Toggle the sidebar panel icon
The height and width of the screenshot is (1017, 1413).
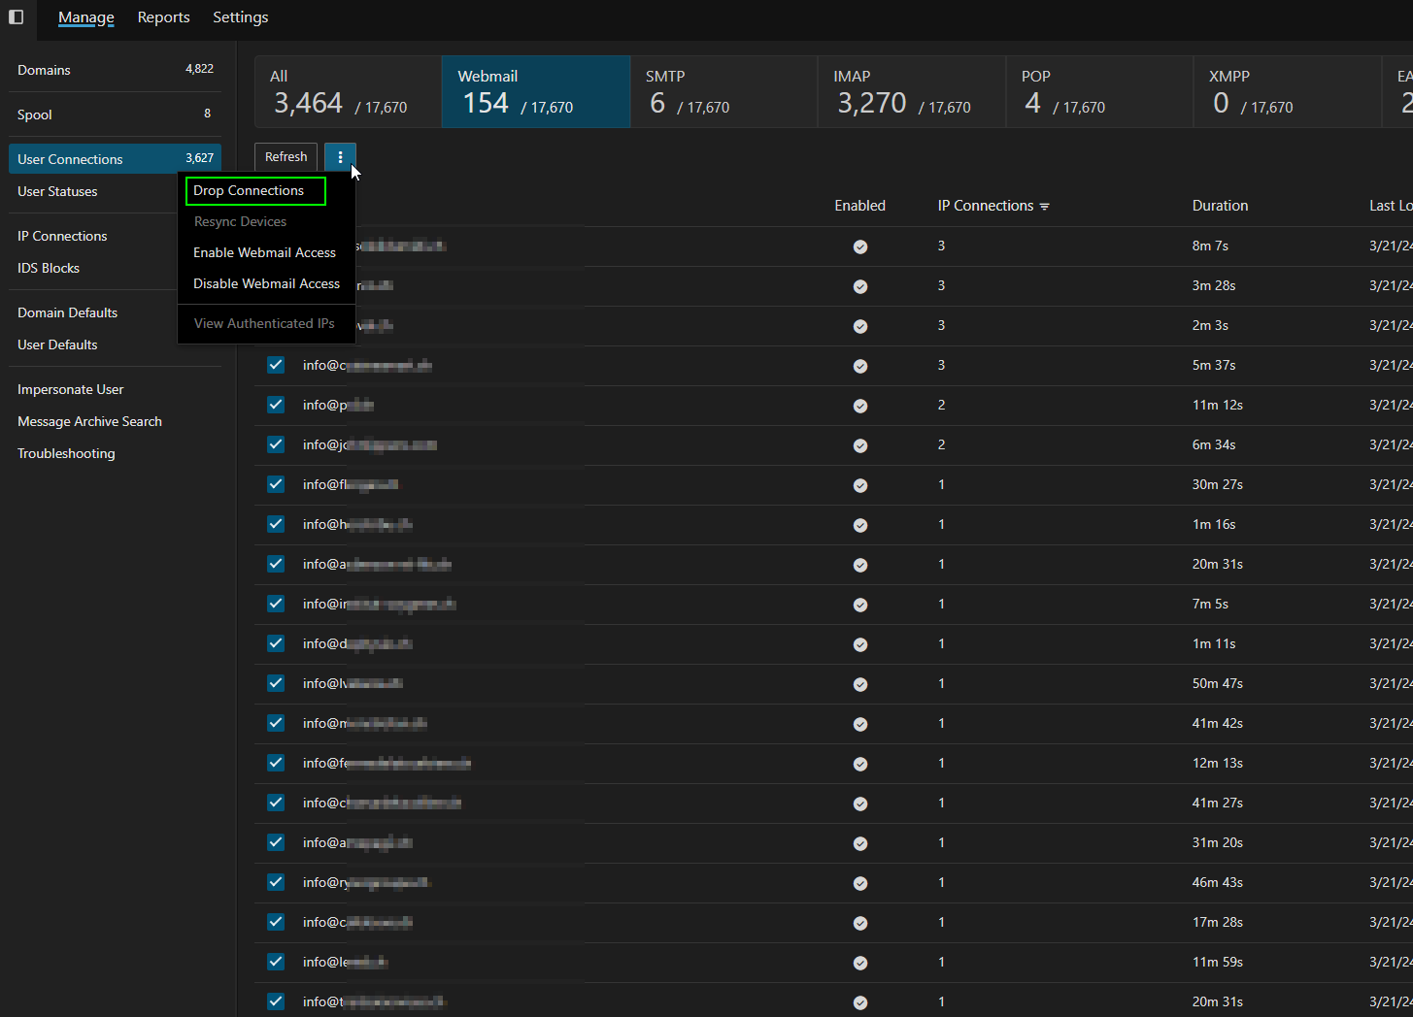click(x=17, y=17)
